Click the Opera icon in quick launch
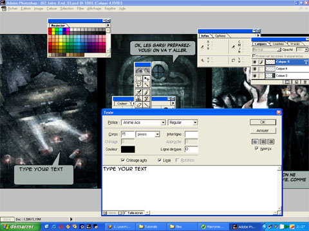Viewport: 309px width, 231px height. pyautogui.click(x=61, y=227)
